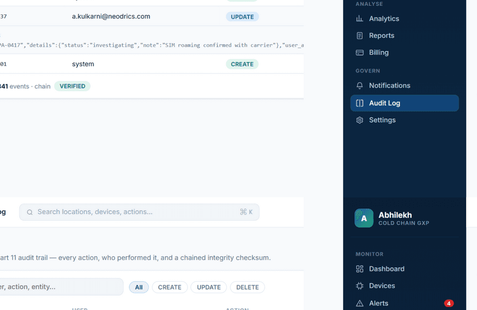Click the events chain summary text

coord(25,87)
